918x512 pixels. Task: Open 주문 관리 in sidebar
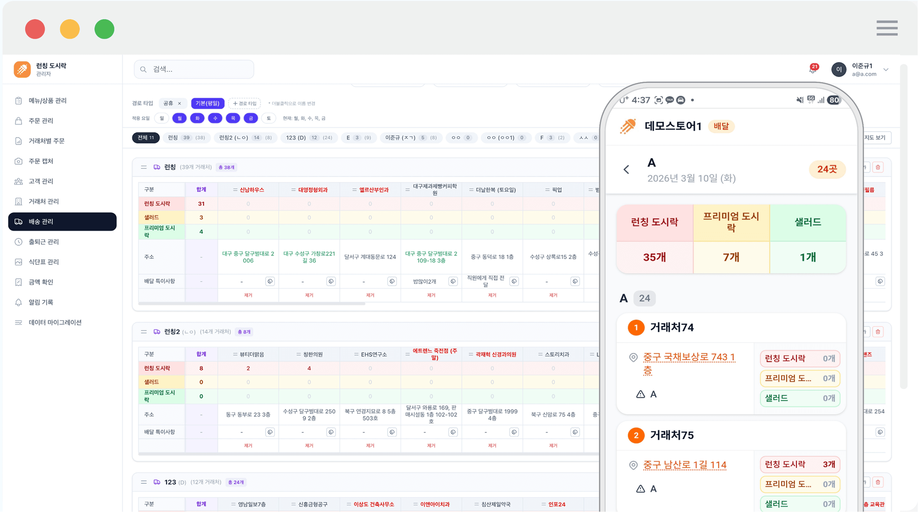[x=62, y=121]
